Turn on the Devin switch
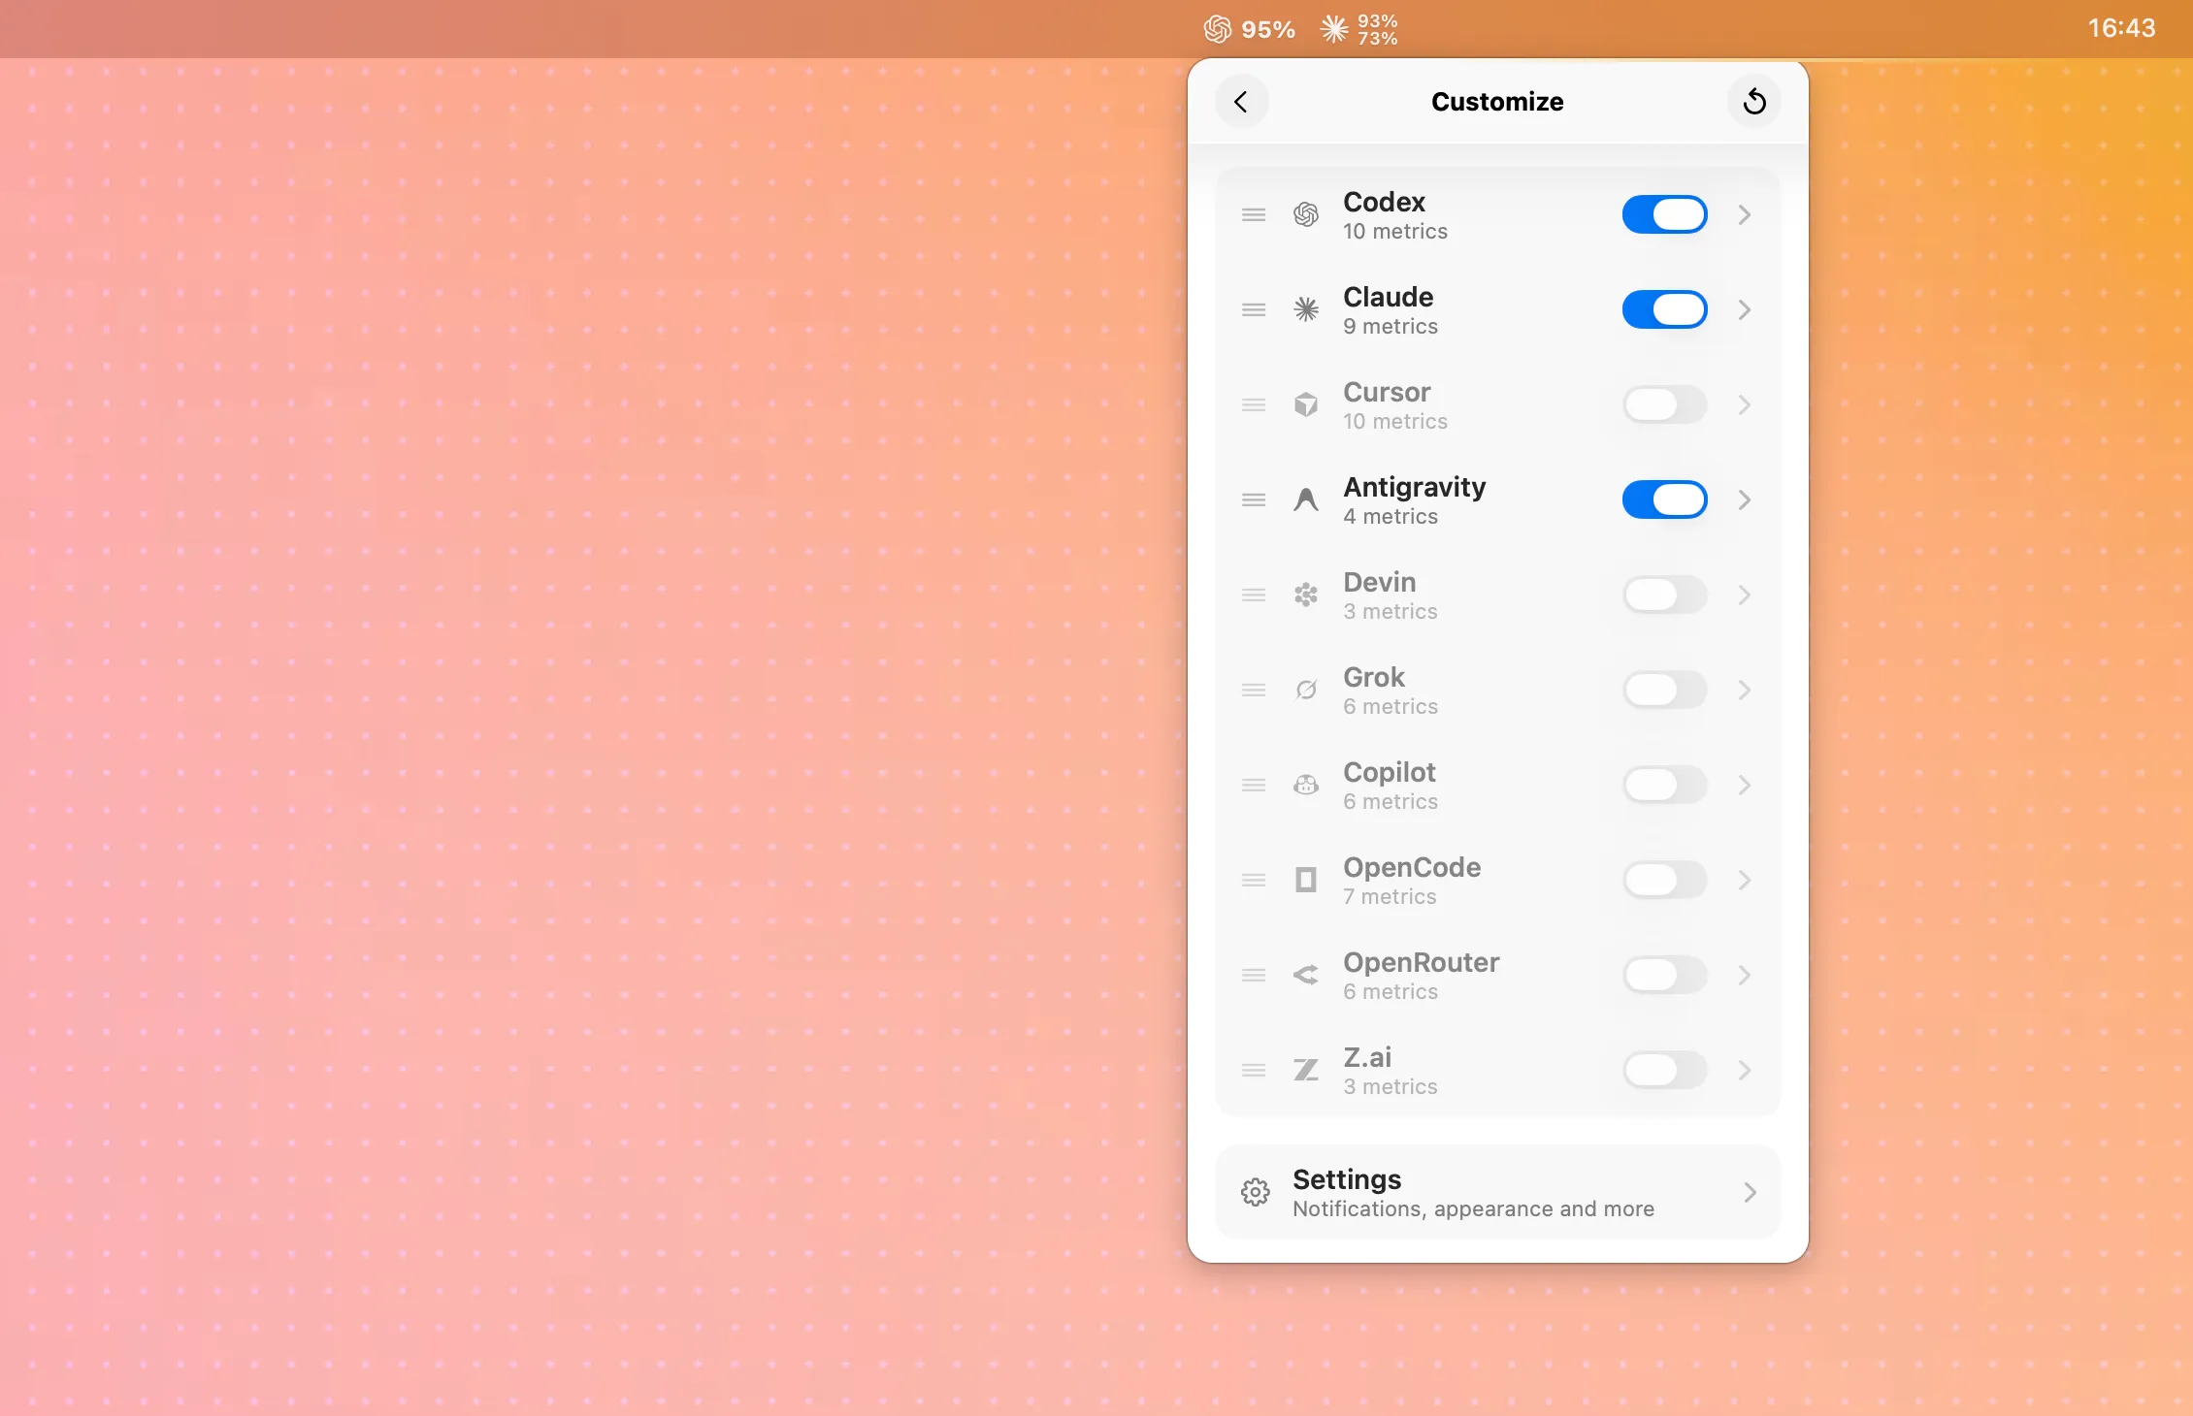The width and height of the screenshot is (2193, 1416). click(x=1664, y=595)
